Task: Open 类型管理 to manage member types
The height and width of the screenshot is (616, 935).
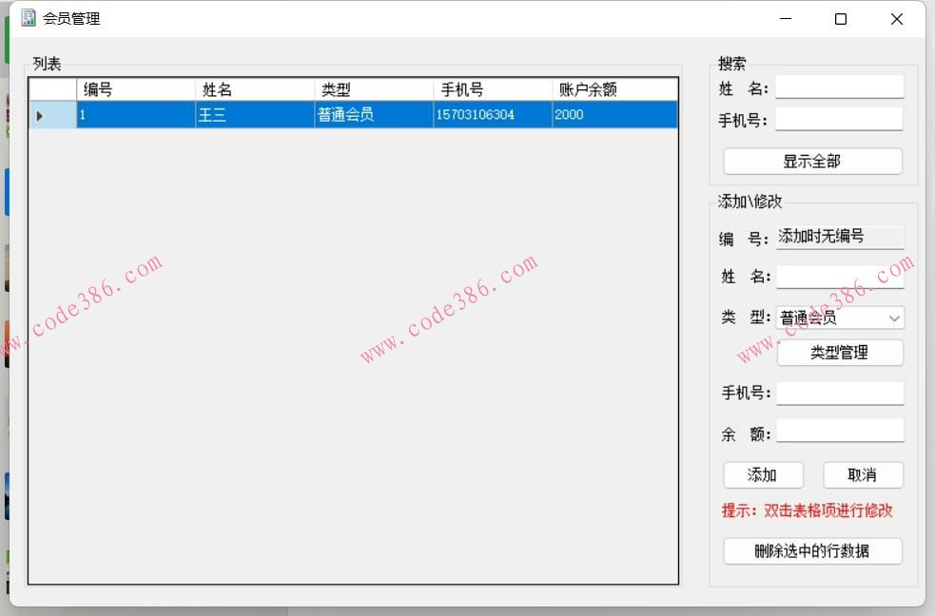Action: point(840,353)
